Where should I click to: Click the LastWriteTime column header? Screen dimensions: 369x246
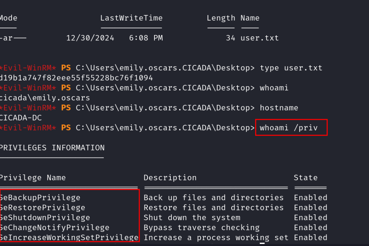click(131, 18)
